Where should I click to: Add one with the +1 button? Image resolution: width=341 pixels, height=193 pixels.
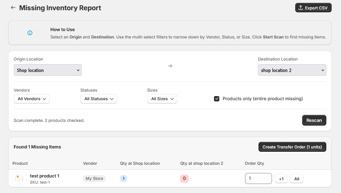coord(281,179)
